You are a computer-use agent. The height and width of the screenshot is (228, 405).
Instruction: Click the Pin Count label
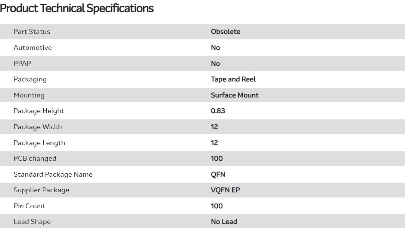(x=29, y=206)
